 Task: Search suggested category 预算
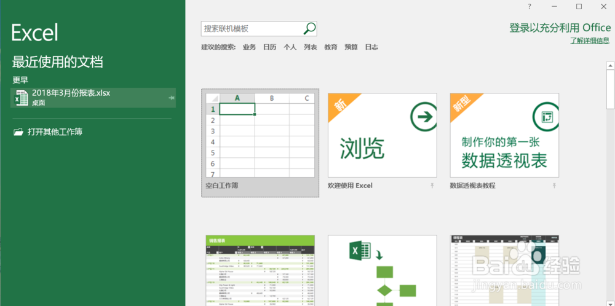click(x=351, y=47)
